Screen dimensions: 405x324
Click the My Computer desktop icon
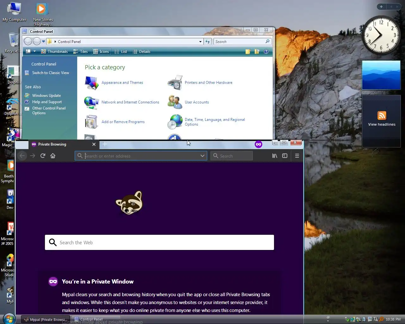(x=14, y=12)
